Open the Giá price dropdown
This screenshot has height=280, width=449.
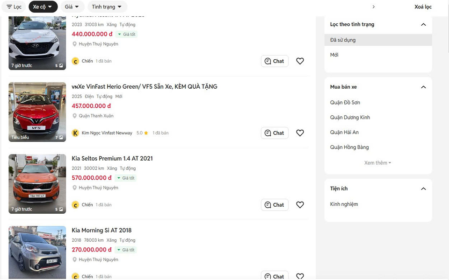72,7
